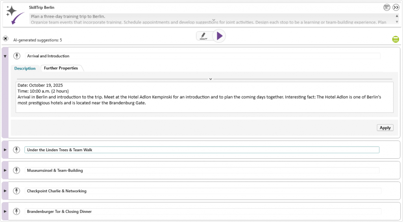Image resolution: width=403 pixels, height=222 pixels.
Task: Click the green round status icon
Action: [x=396, y=39]
